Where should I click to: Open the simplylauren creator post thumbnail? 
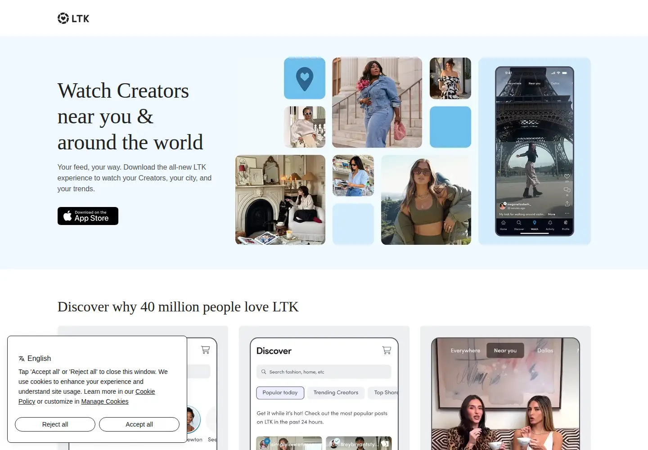click(289, 443)
